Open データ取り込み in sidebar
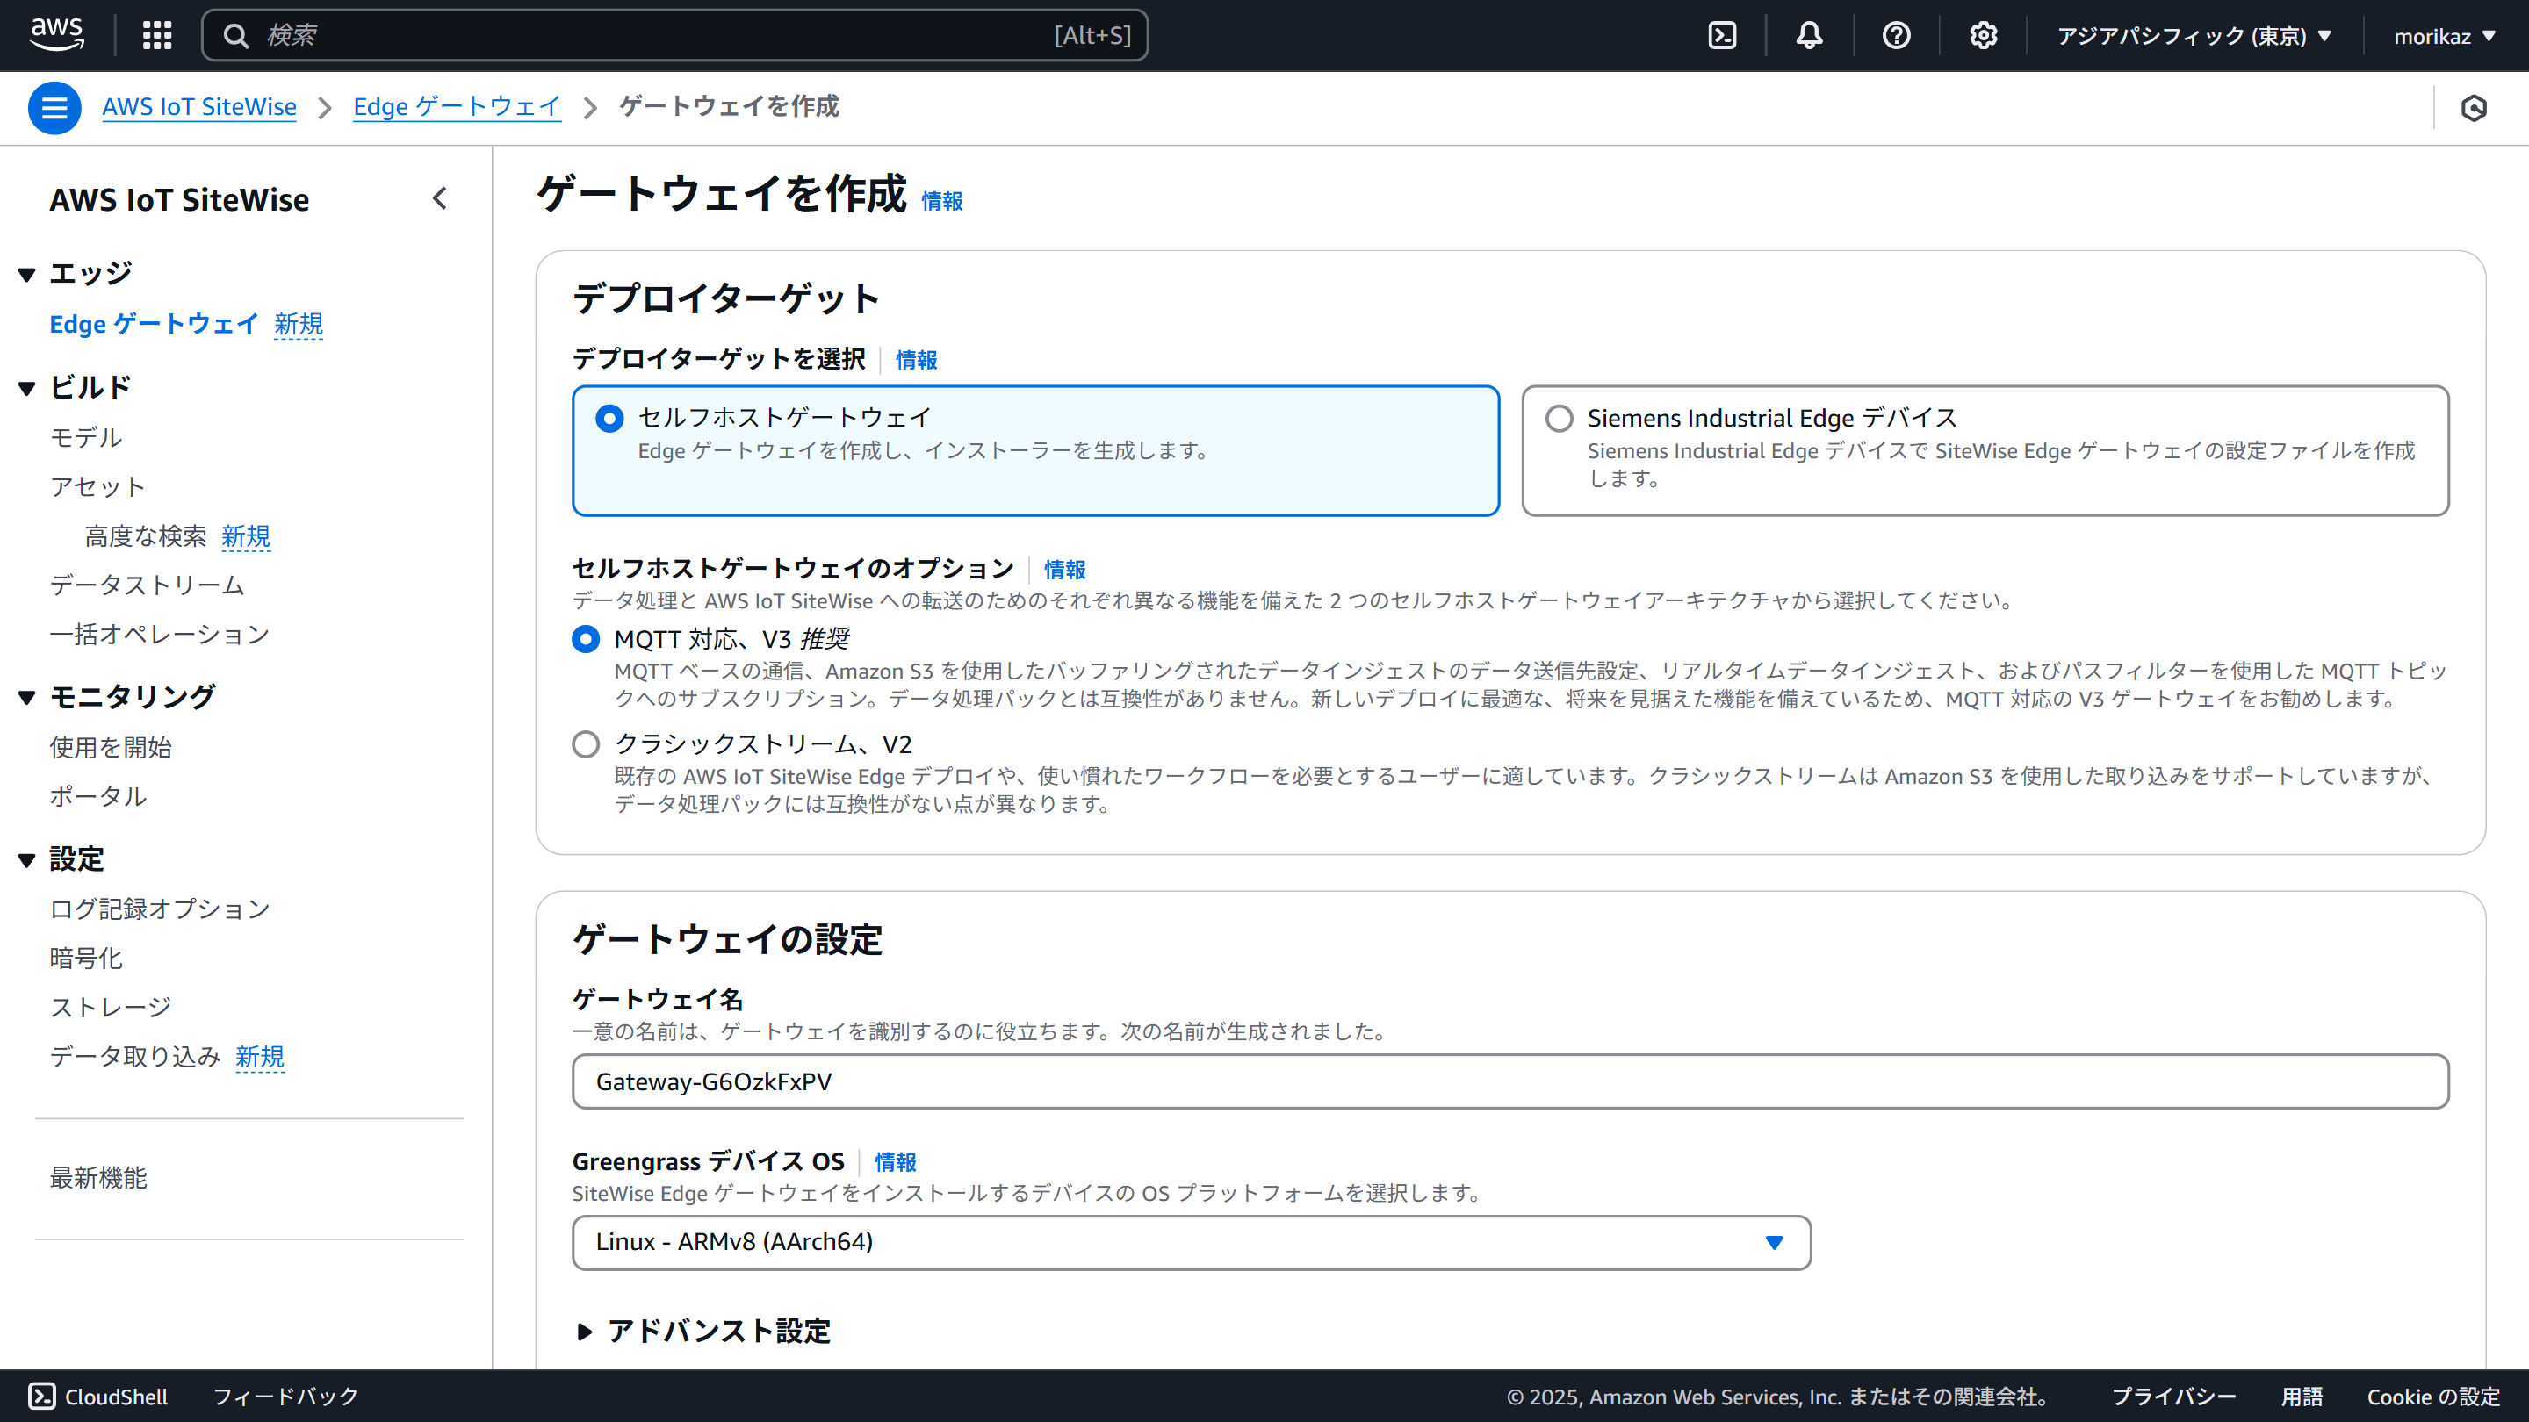 click(x=135, y=1056)
